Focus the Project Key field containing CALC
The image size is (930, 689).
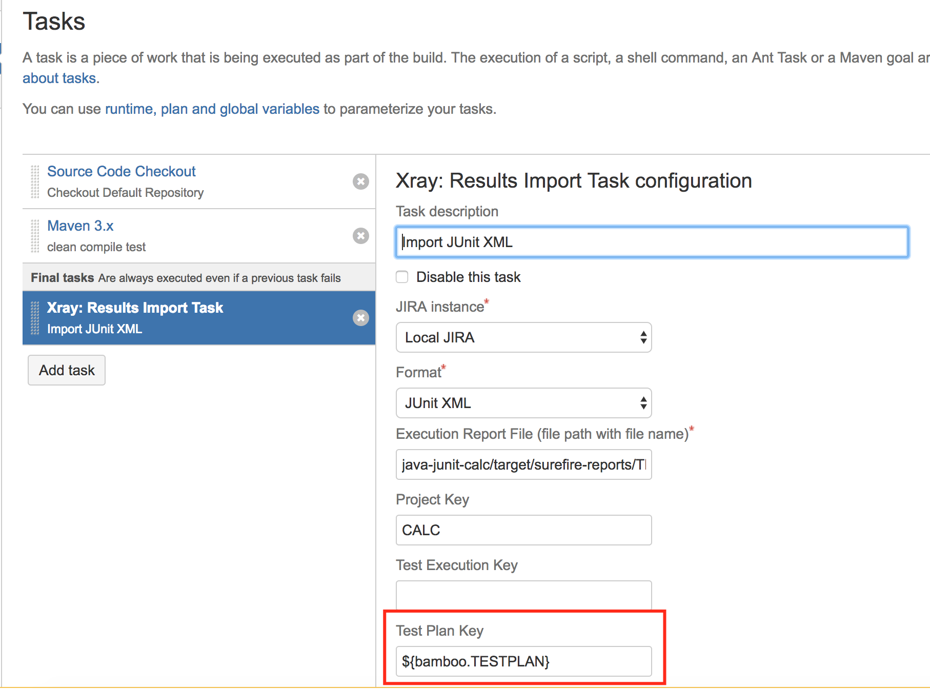(523, 530)
